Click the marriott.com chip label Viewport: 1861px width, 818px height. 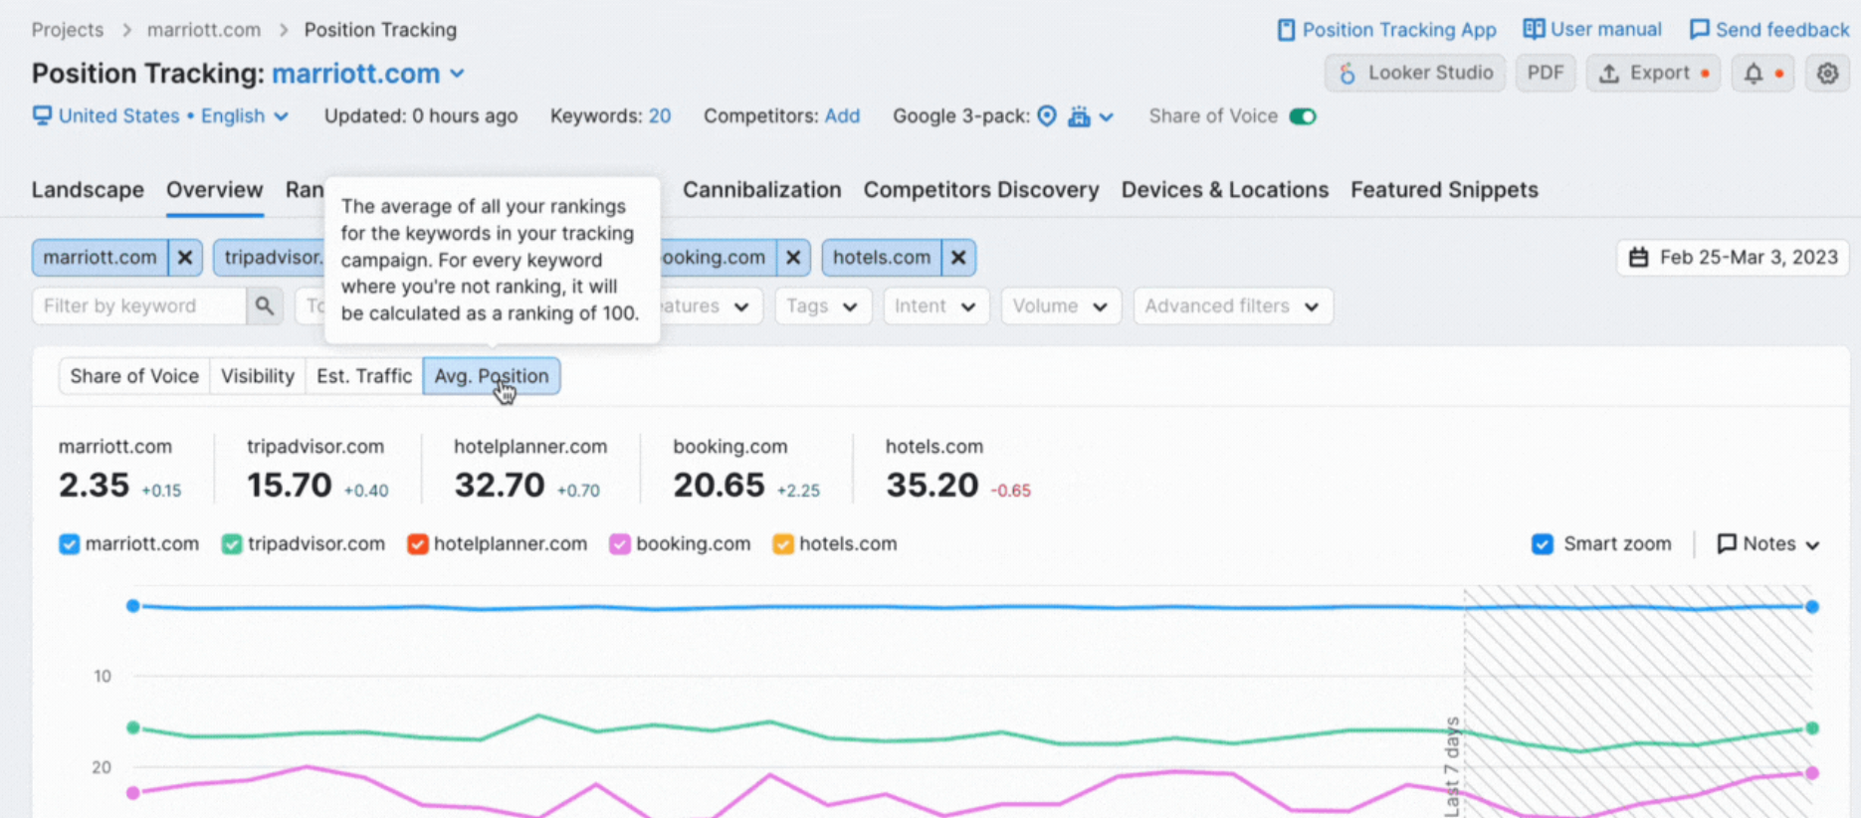click(x=100, y=258)
